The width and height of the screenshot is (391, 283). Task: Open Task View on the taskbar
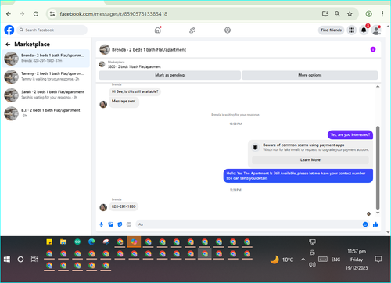pyautogui.click(x=34, y=260)
